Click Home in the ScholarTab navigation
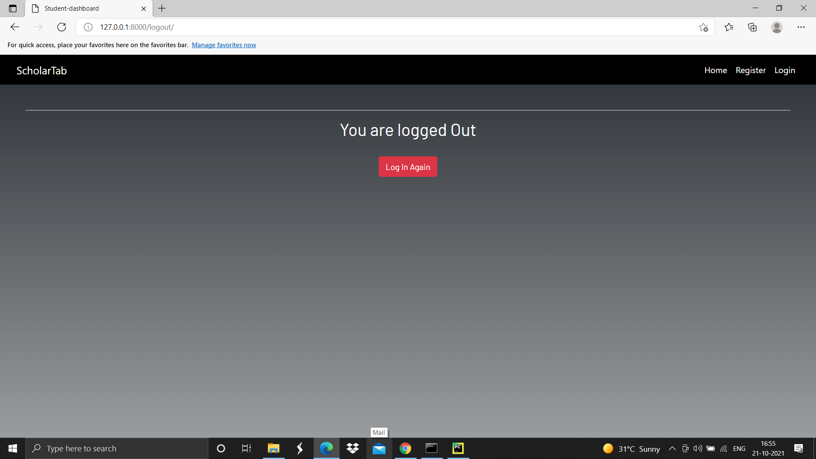 [x=715, y=70]
